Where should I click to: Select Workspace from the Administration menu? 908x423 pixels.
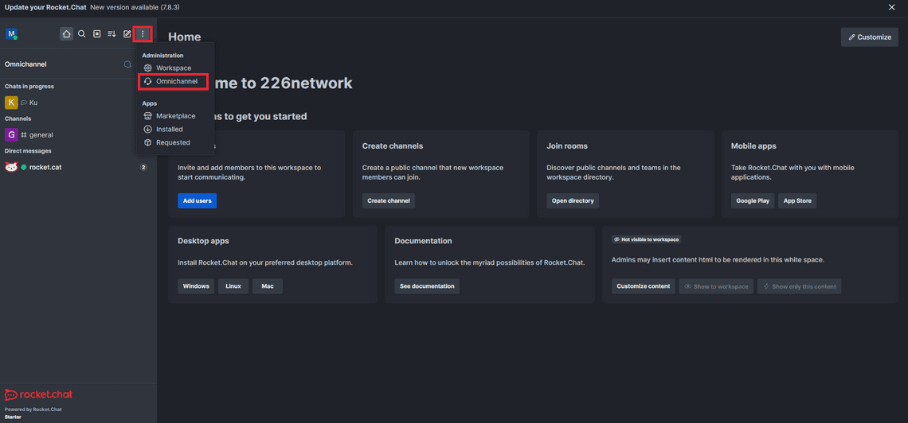[x=173, y=68]
